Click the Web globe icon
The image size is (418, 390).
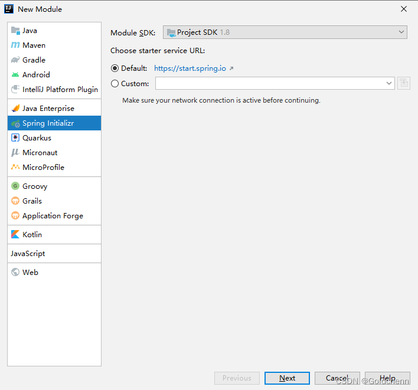(15, 272)
